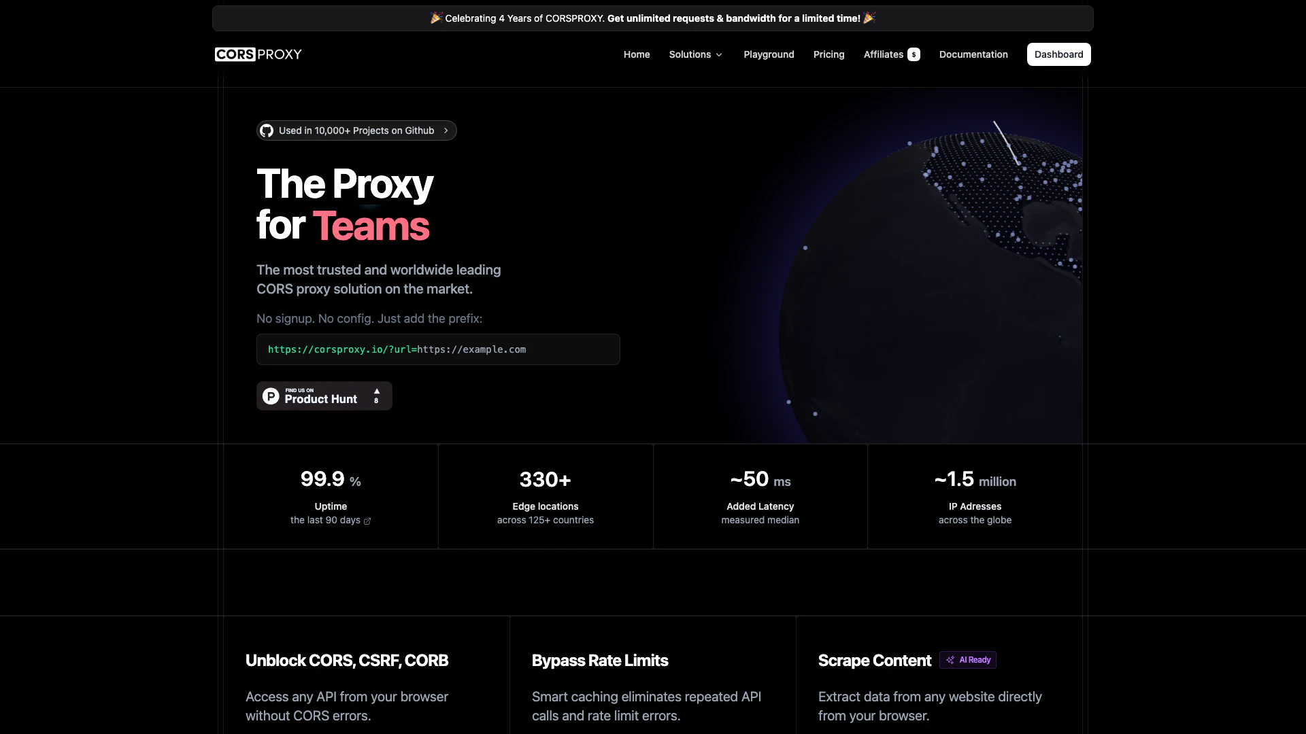Open the external link icon beside 90 days
Screen dimensions: 1306x734
coord(367,521)
